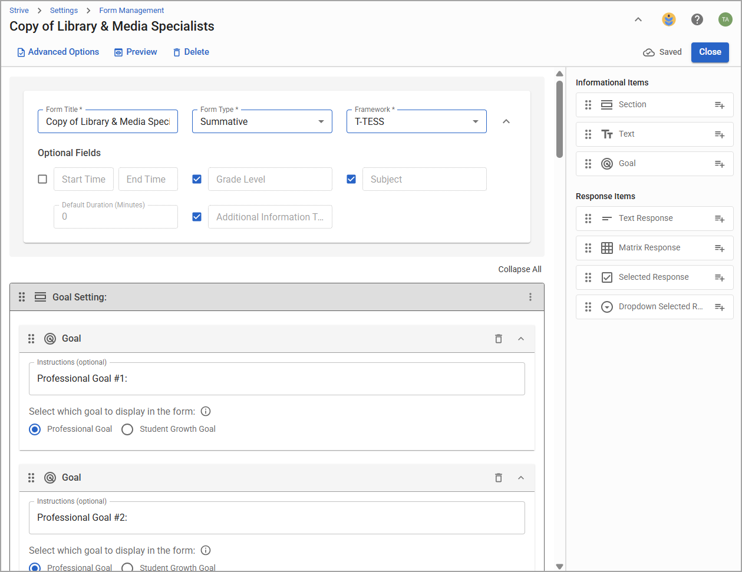Click the yellow wheat badge icon
Image resolution: width=742 pixels, height=572 pixels.
(x=669, y=19)
